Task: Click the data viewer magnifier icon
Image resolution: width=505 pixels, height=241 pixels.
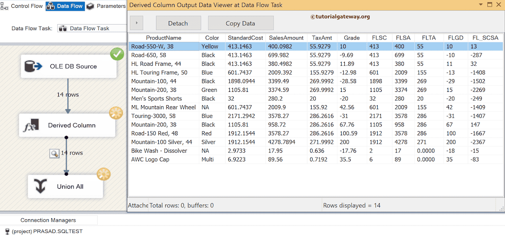Action: point(54,153)
